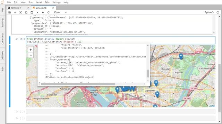Click the JupyterLab logo icon
This screenshot has width=222, height=124.
pyautogui.click(x=2, y=2)
